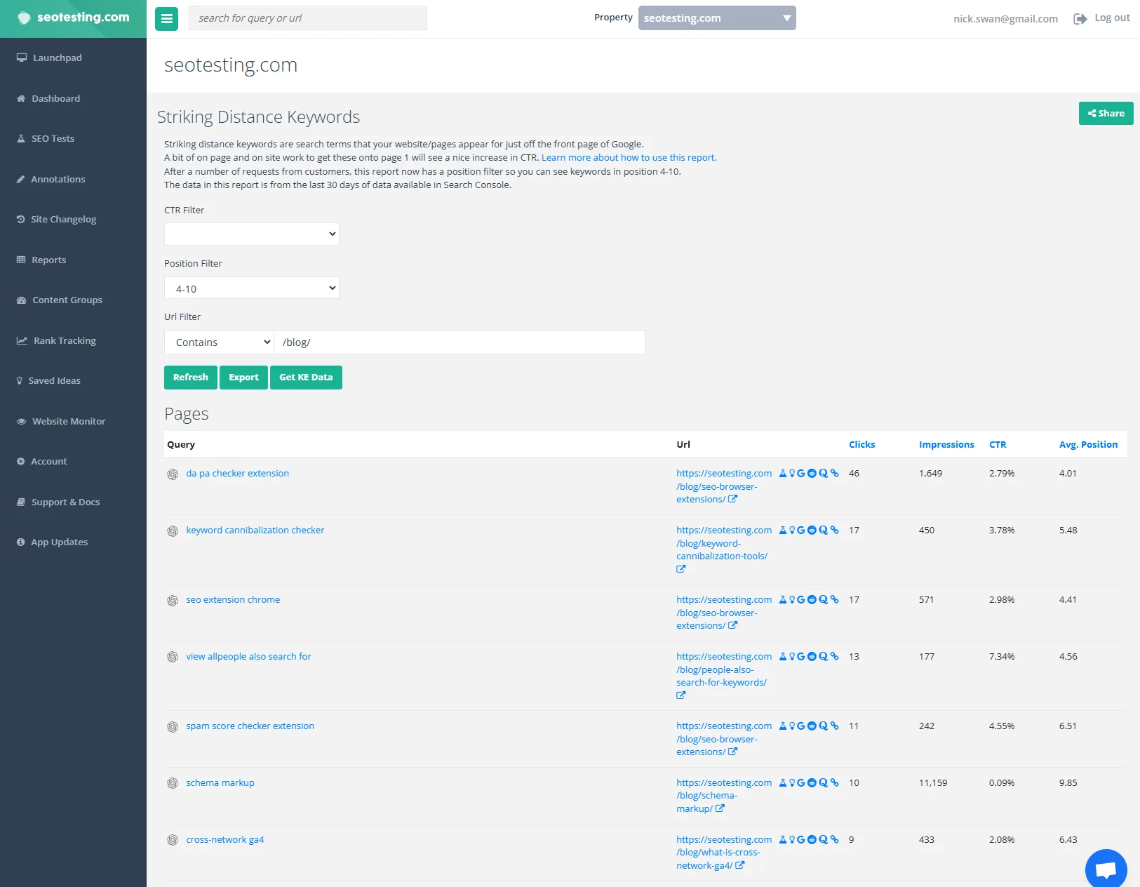This screenshot has height=887, width=1140.
Task: Open the Position Filter dropdown showing 4-10
Action: click(x=251, y=288)
